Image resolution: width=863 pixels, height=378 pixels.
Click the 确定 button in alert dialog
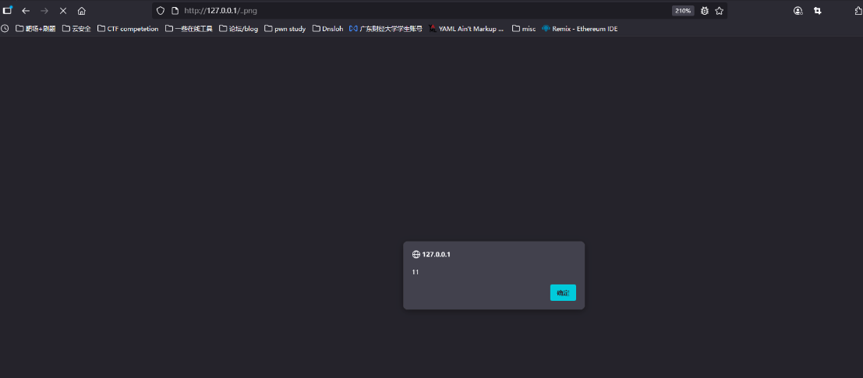(563, 293)
